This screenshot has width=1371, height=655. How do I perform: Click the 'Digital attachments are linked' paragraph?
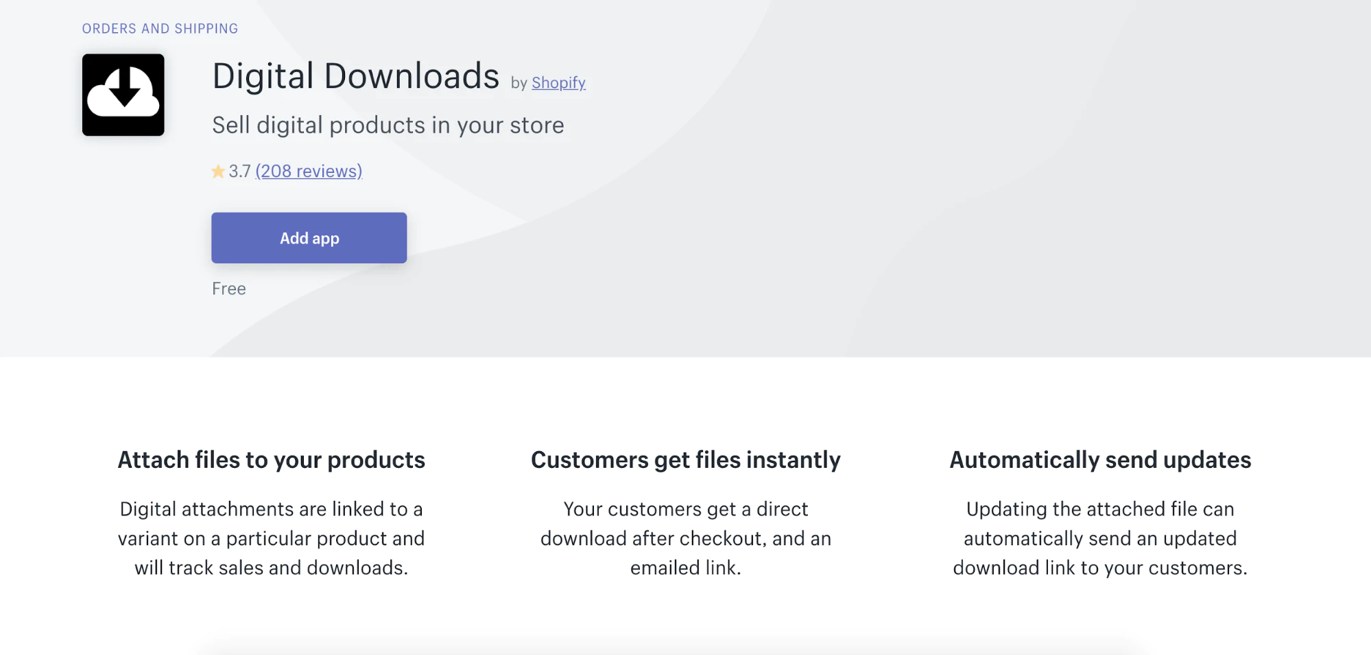tap(272, 538)
